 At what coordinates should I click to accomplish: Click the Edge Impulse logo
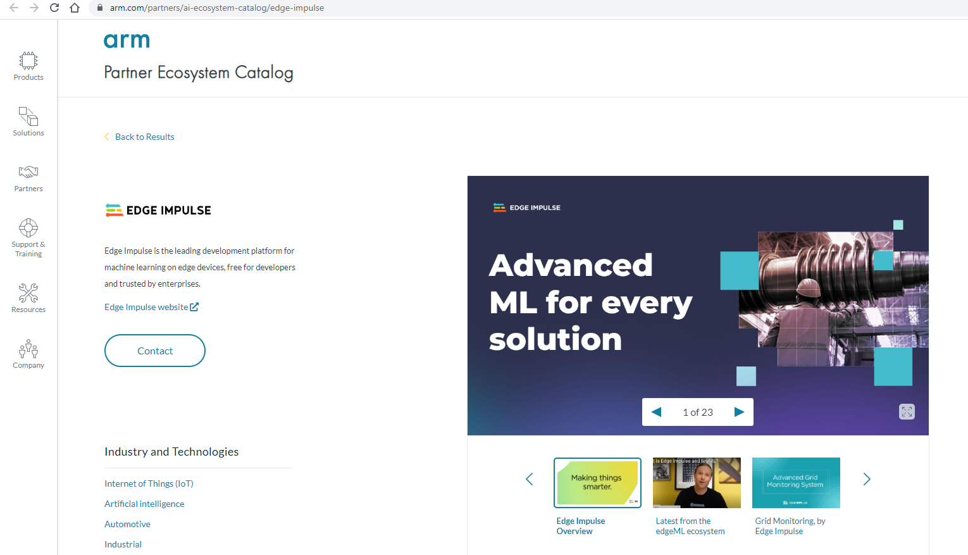click(x=158, y=210)
